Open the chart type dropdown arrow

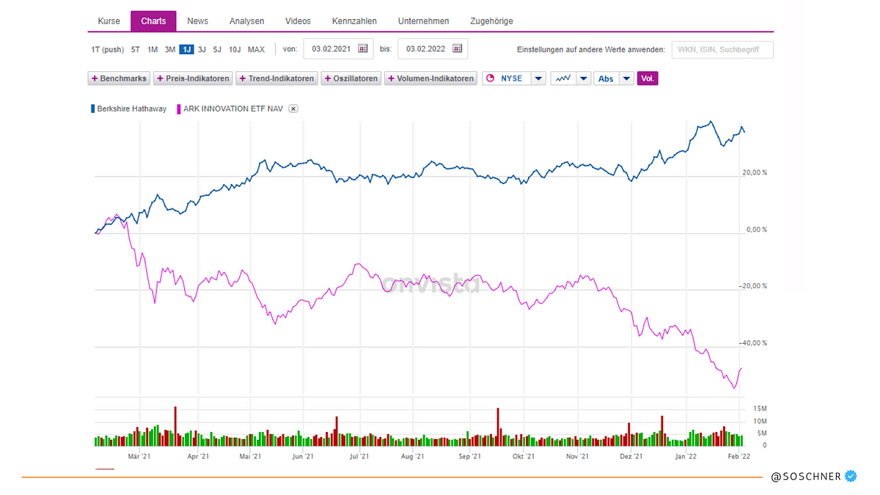[584, 78]
